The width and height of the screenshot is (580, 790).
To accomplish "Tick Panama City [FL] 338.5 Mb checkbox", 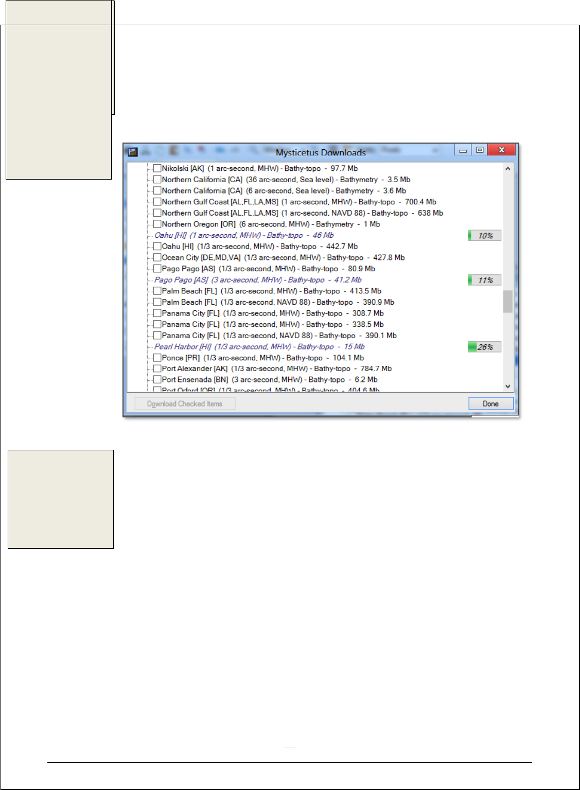I will click(157, 324).
